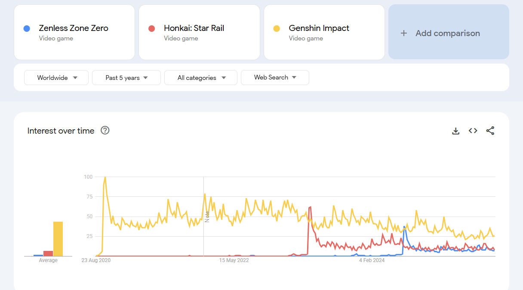523x290 pixels.
Task: Open the embed code icon
Action: click(473, 131)
